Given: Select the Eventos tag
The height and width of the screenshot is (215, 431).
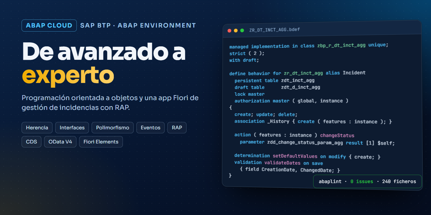Looking at the screenshot, I should (x=151, y=128).
